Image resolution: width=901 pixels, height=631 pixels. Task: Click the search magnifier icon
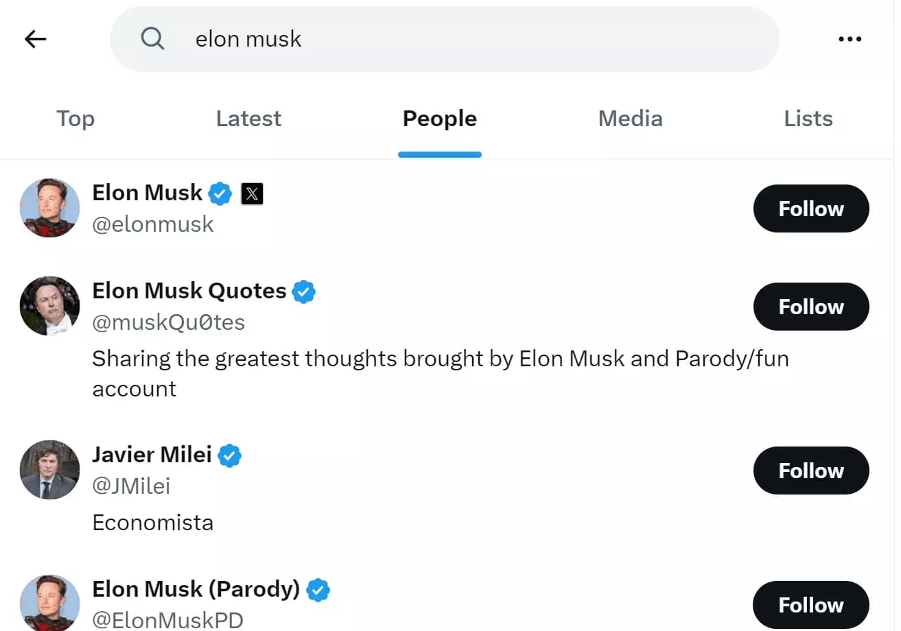click(152, 38)
